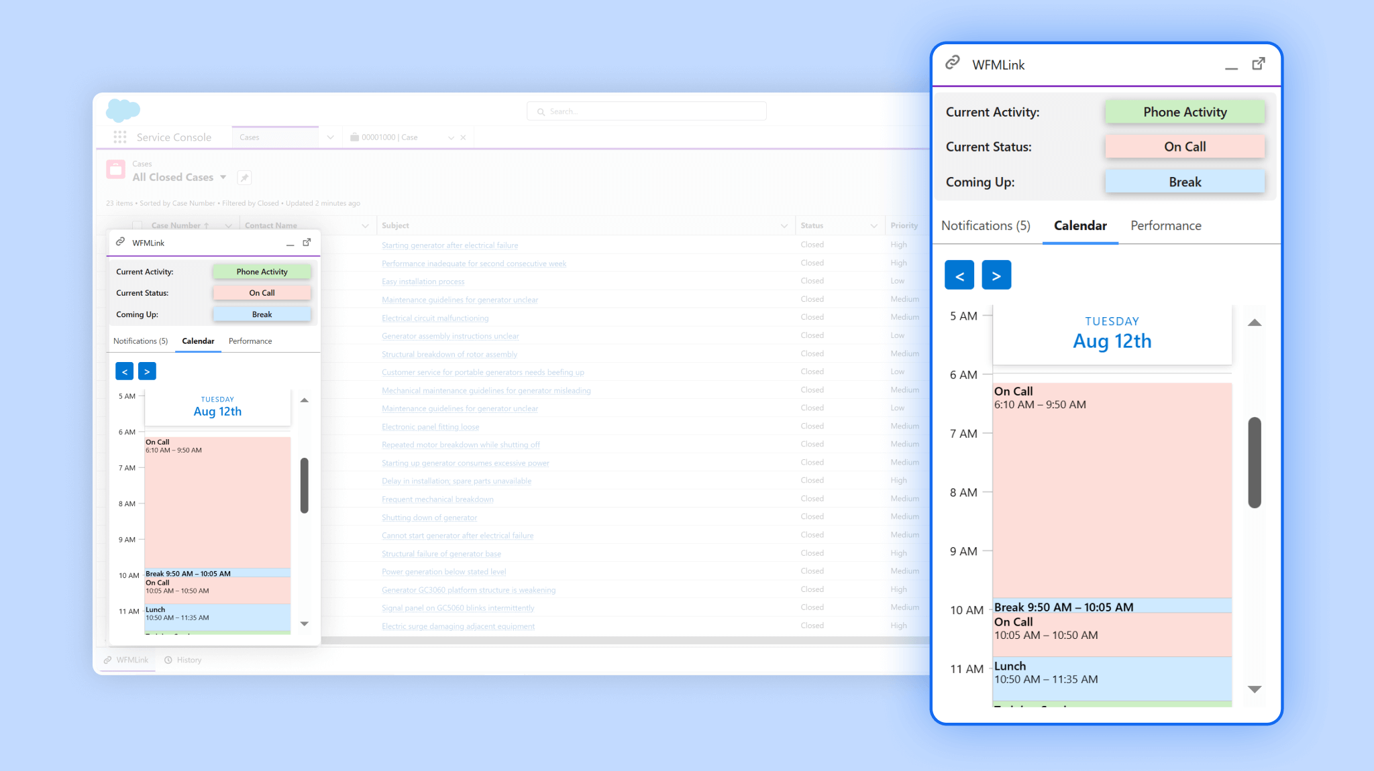This screenshot has width=1374, height=771.
Task: Open History utility bar item
Action: click(x=183, y=660)
